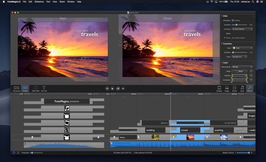Open the Slideshow menu

[39, 2]
